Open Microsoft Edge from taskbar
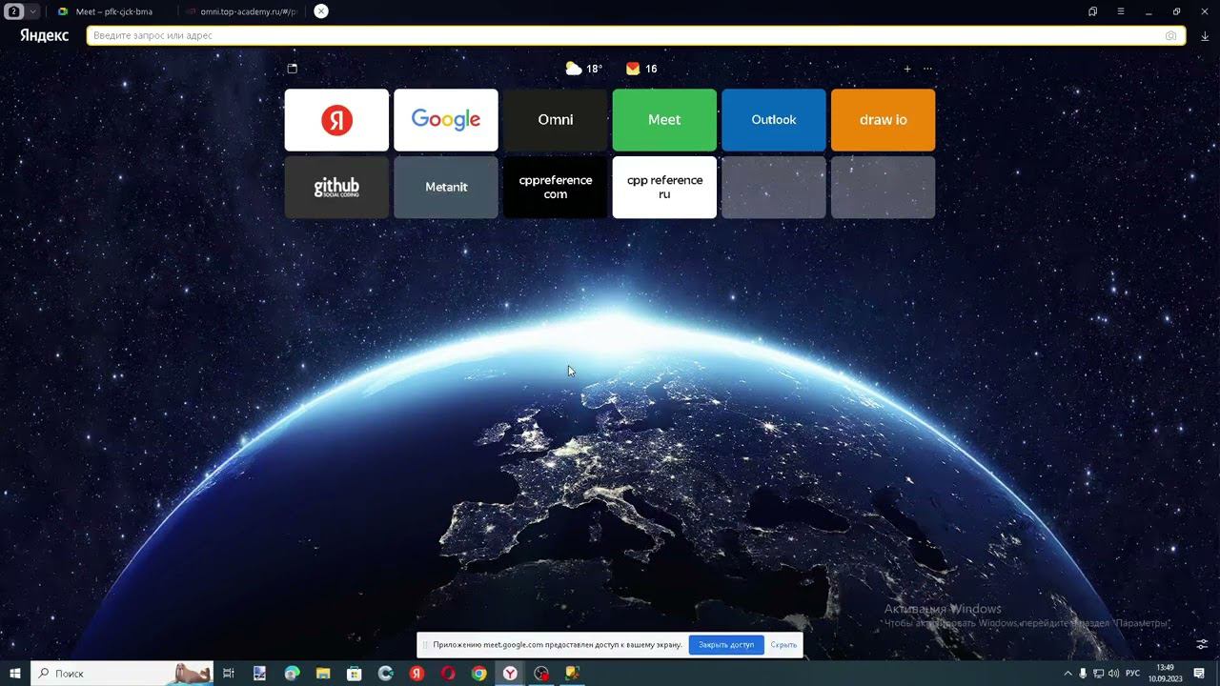 (292, 674)
